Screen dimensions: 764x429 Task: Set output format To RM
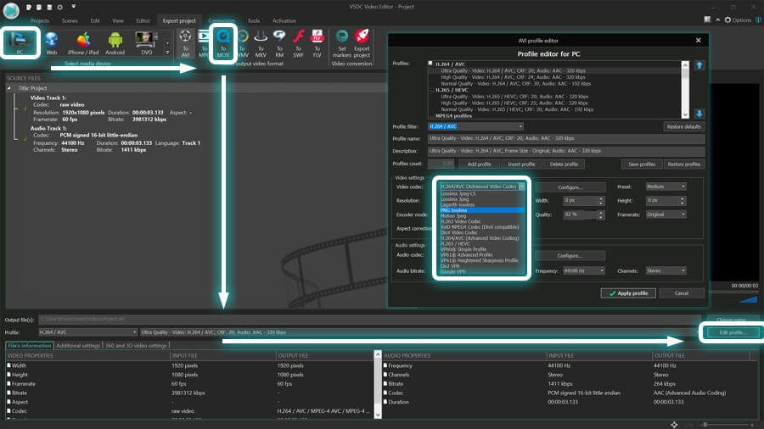click(279, 43)
